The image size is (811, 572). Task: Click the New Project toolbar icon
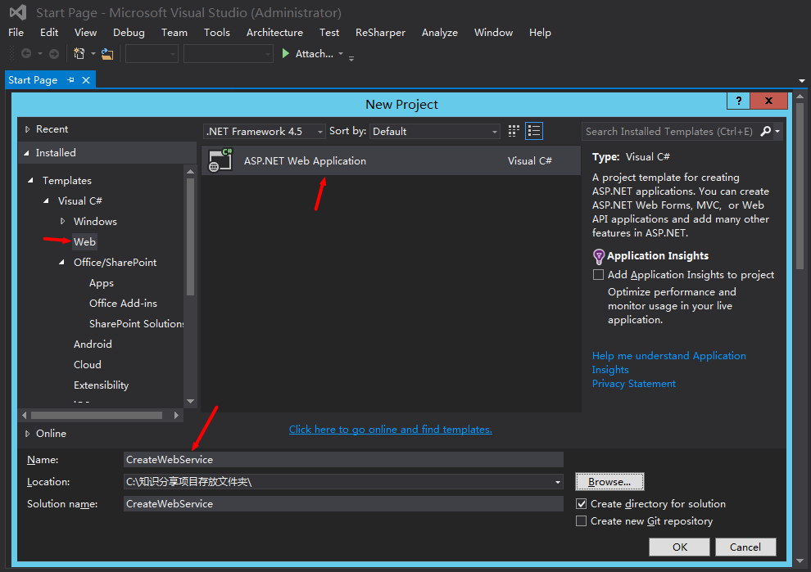click(x=79, y=53)
